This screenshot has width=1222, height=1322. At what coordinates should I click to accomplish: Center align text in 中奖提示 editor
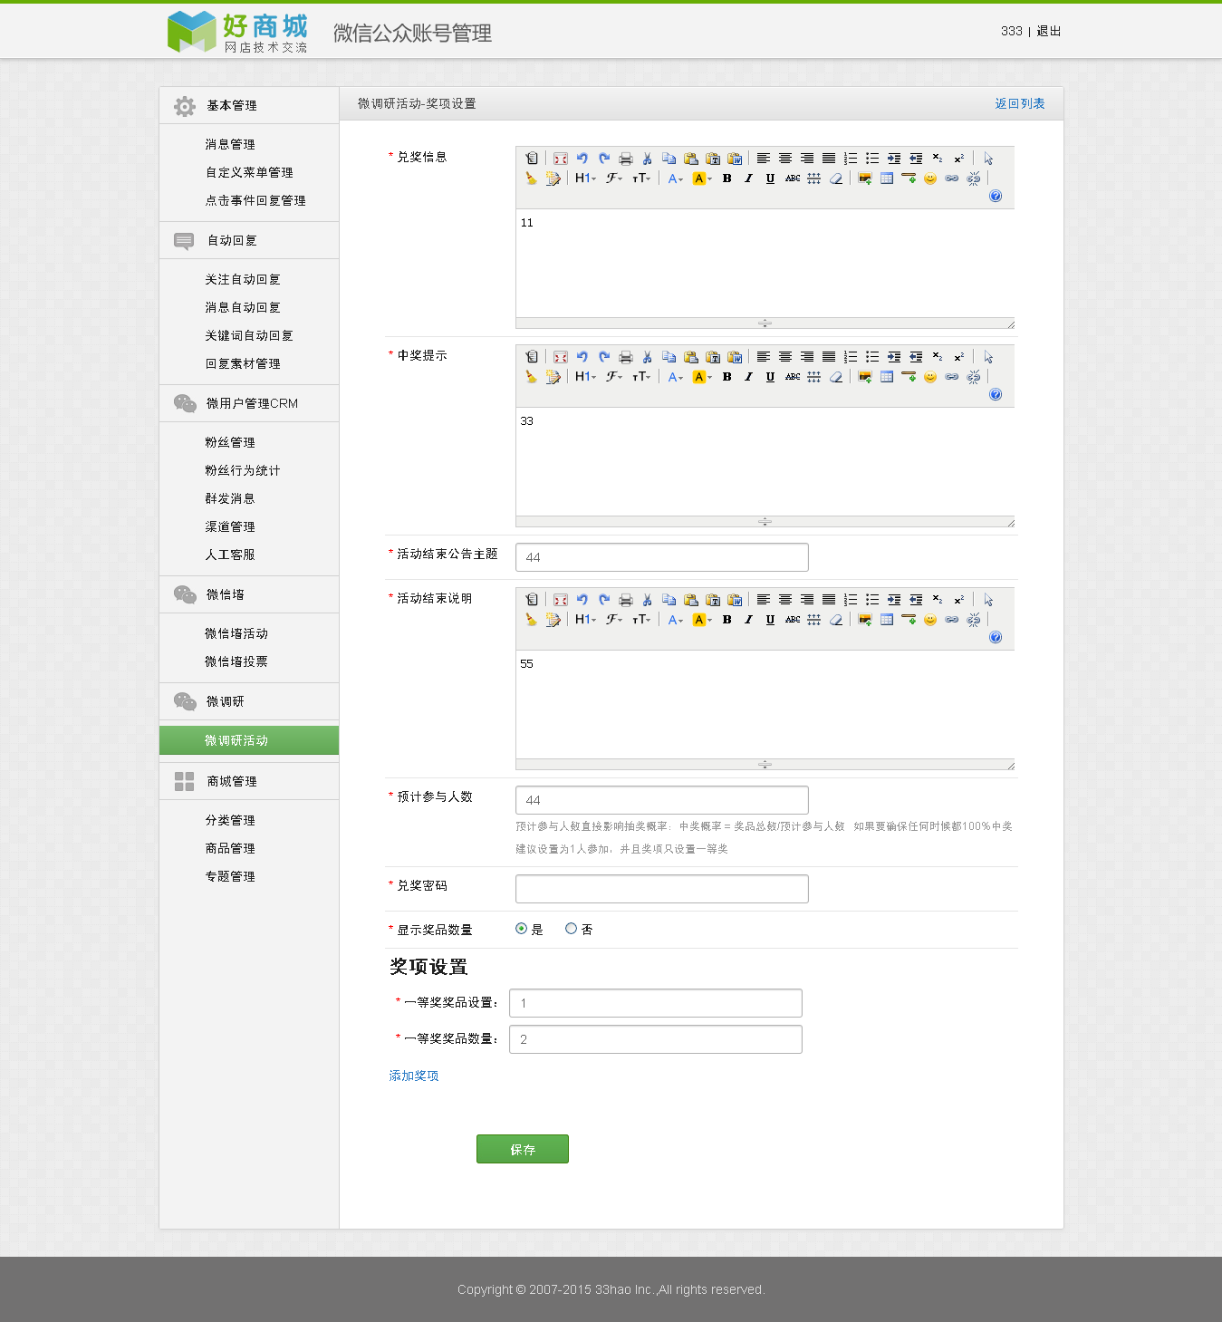(x=785, y=357)
